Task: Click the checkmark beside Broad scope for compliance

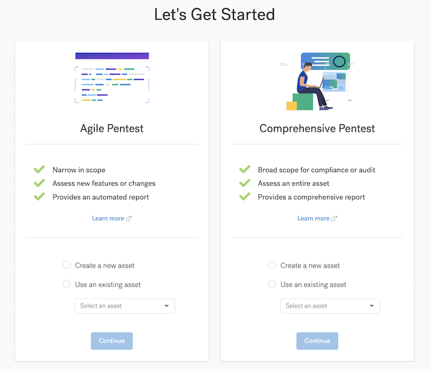Action: click(x=244, y=169)
